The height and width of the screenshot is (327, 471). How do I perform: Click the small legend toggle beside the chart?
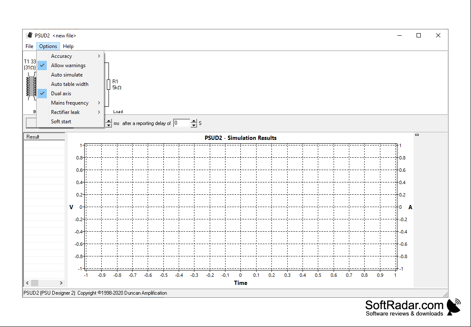[x=417, y=135]
